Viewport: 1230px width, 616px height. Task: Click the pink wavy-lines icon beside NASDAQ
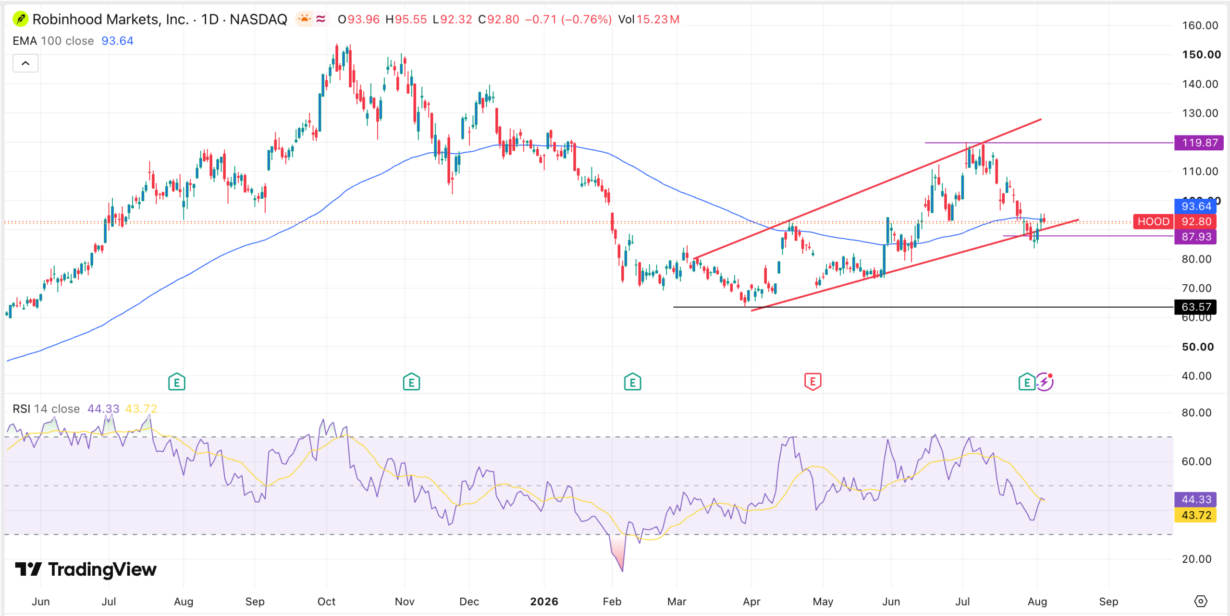tap(321, 19)
